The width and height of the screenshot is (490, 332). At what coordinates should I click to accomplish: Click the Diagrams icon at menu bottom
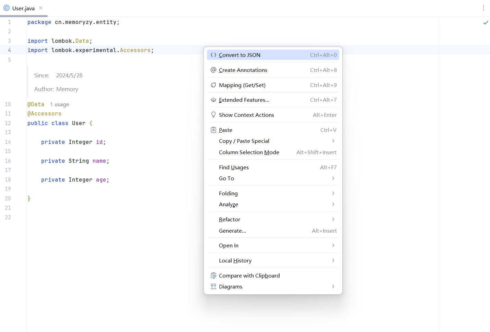tap(213, 286)
